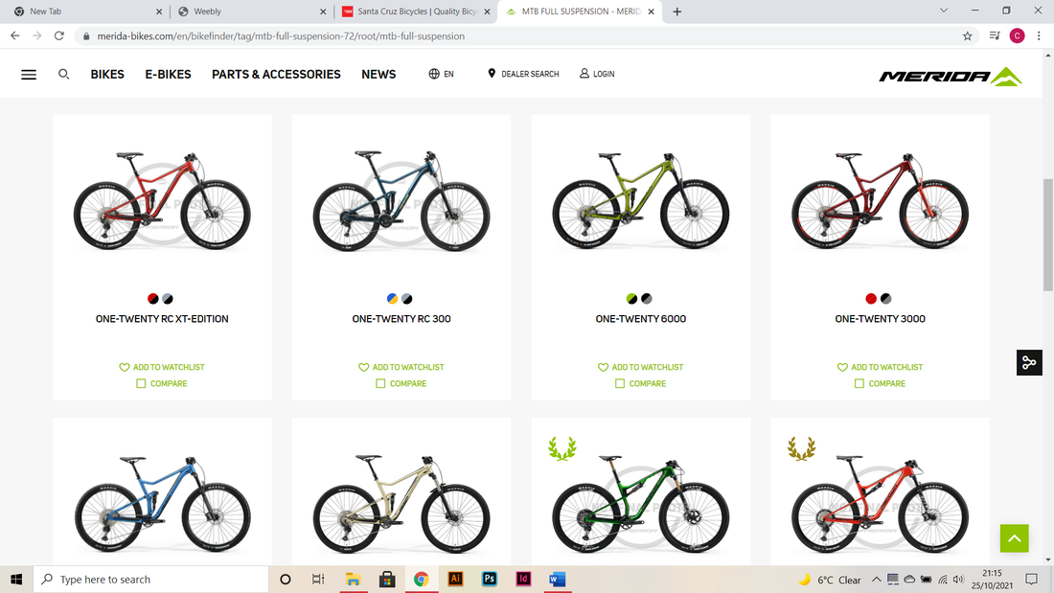Open the One-Twenty 6000 bike image
Viewport: 1054px width, 593px height.
click(641, 200)
